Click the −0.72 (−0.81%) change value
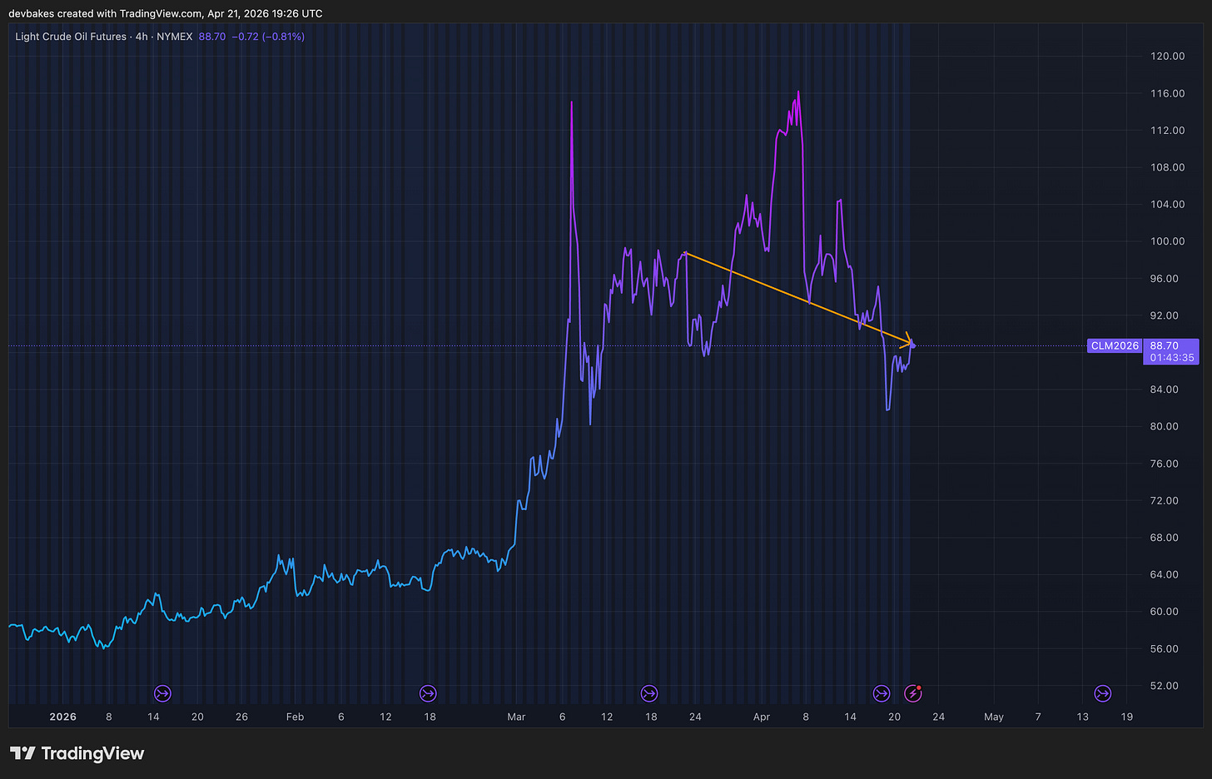Viewport: 1212px width, 779px height. (268, 37)
